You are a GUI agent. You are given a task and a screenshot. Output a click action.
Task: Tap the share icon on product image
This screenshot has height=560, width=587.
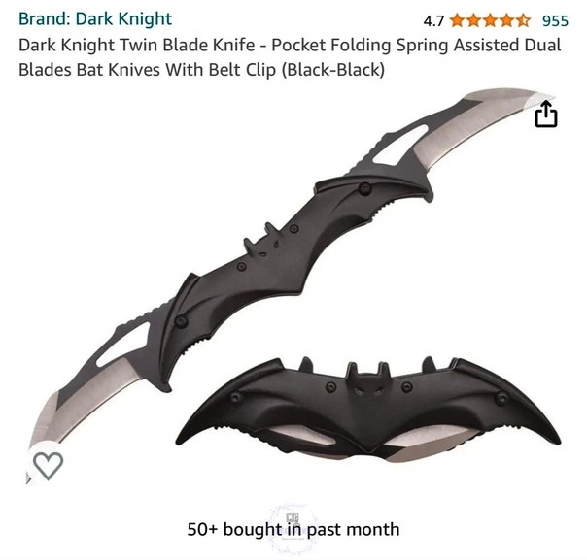point(546,114)
